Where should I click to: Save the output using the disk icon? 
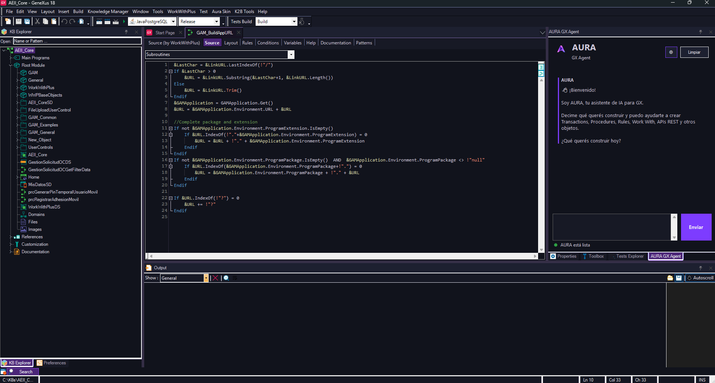click(x=679, y=278)
